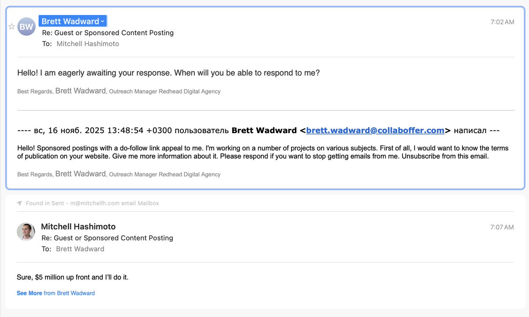Viewport: 529px width, 317px height.
Task: Select subject line in Mitchell's reply
Action: tap(107, 238)
